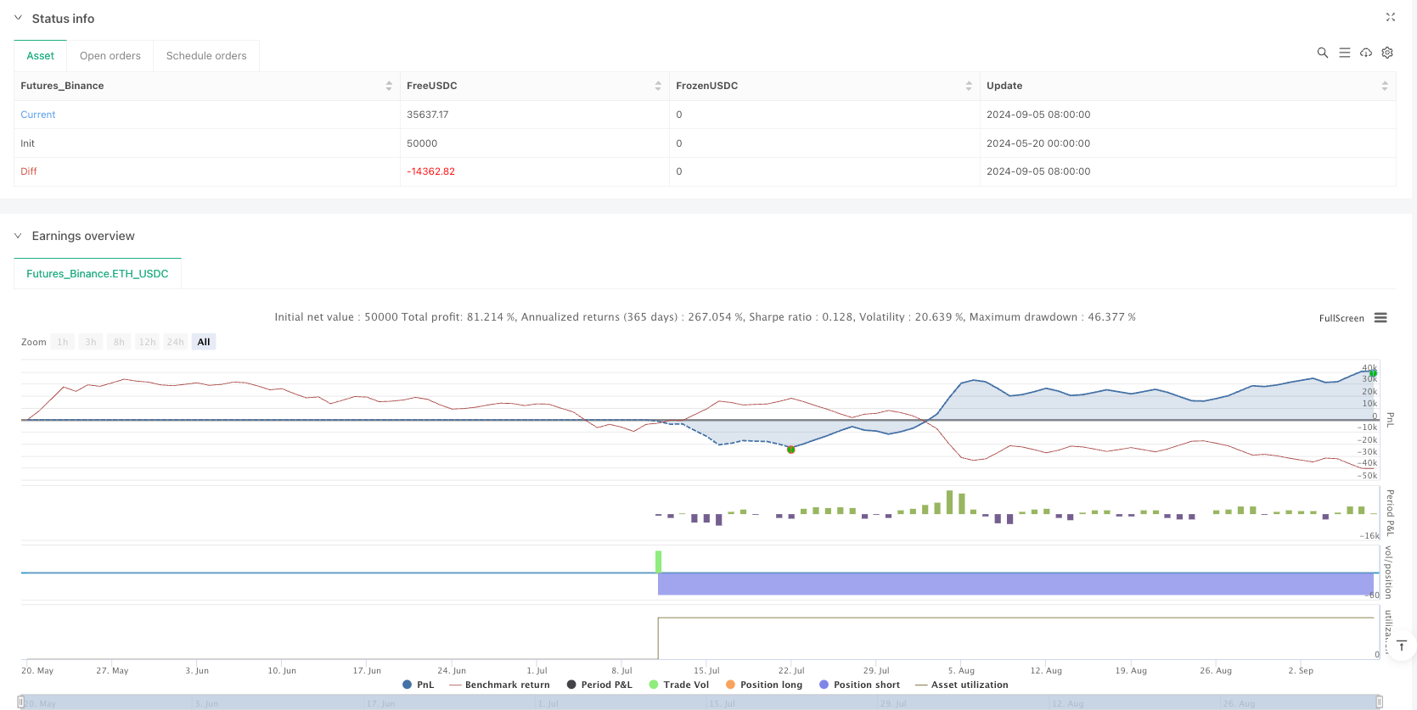Image resolution: width=1417 pixels, height=710 pixels.
Task: Click the search magnifier icon in Status info
Action: [1322, 53]
